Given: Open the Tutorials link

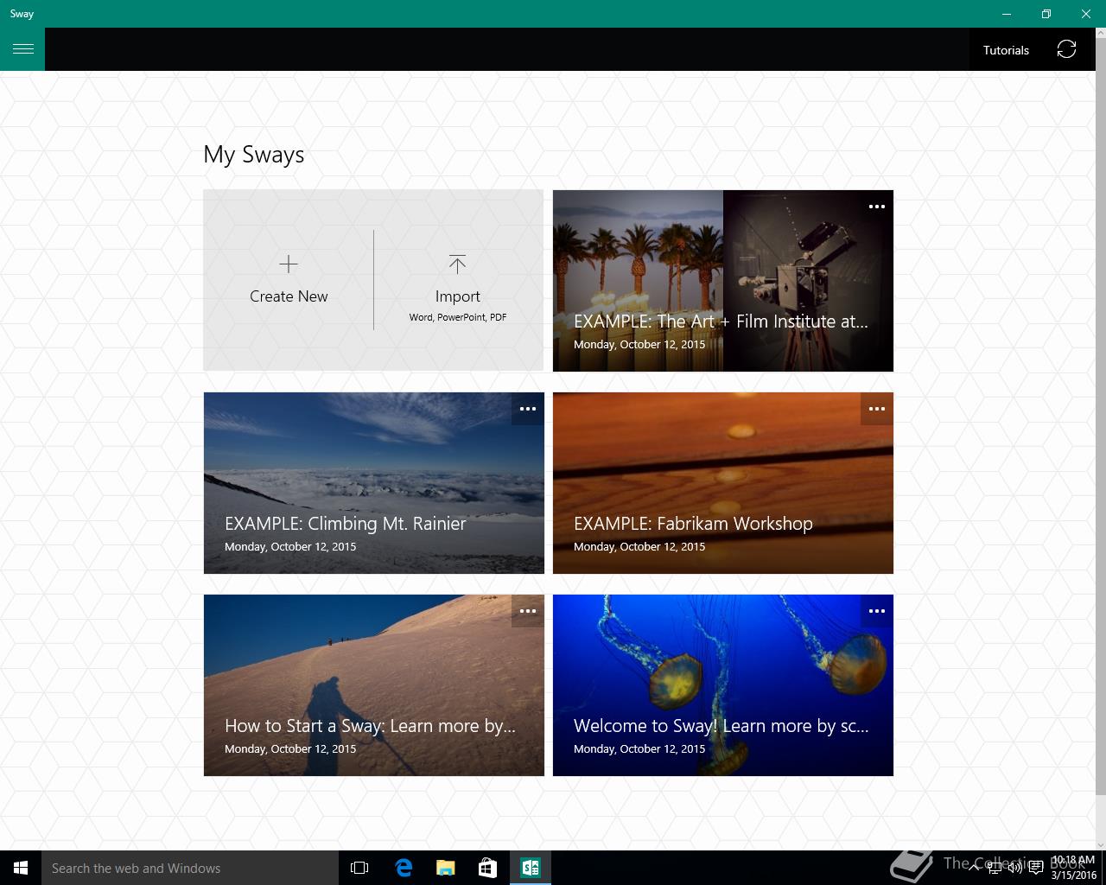Looking at the screenshot, I should click(x=1006, y=50).
